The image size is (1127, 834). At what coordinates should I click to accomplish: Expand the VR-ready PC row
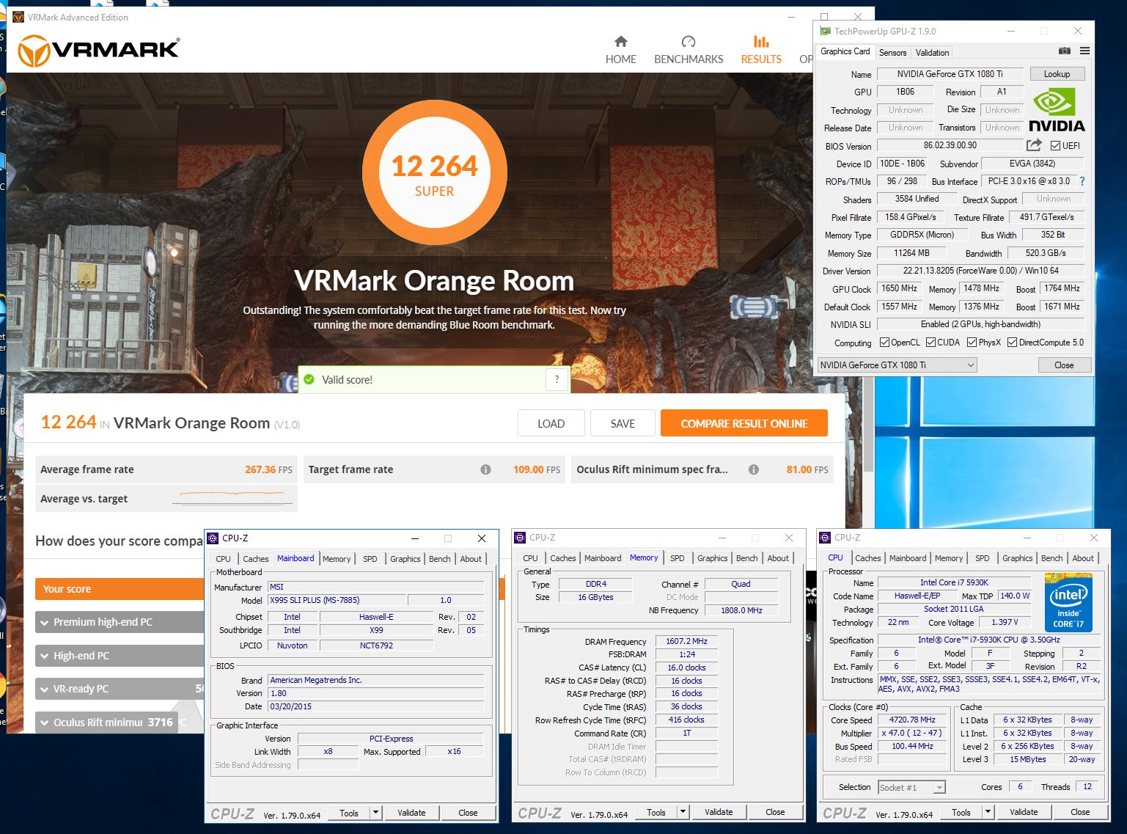click(x=120, y=689)
